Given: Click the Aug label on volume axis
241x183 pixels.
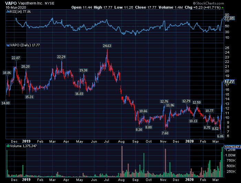Looking at the screenshot, I should tap(121, 180).
